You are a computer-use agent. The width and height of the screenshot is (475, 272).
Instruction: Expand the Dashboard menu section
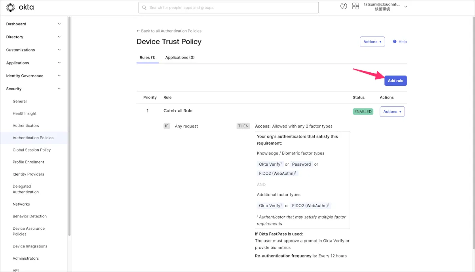pyautogui.click(x=33, y=24)
